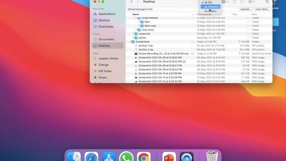The width and height of the screenshot is (286, 161).
Task: Expand the Linux store folder chevron
Action: [136, 30]
